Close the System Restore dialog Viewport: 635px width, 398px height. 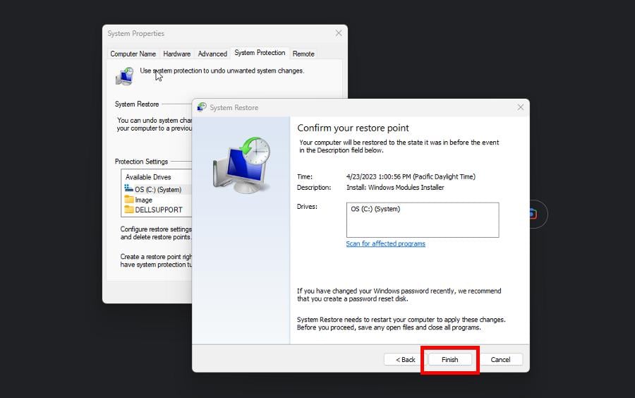(521, 107)
